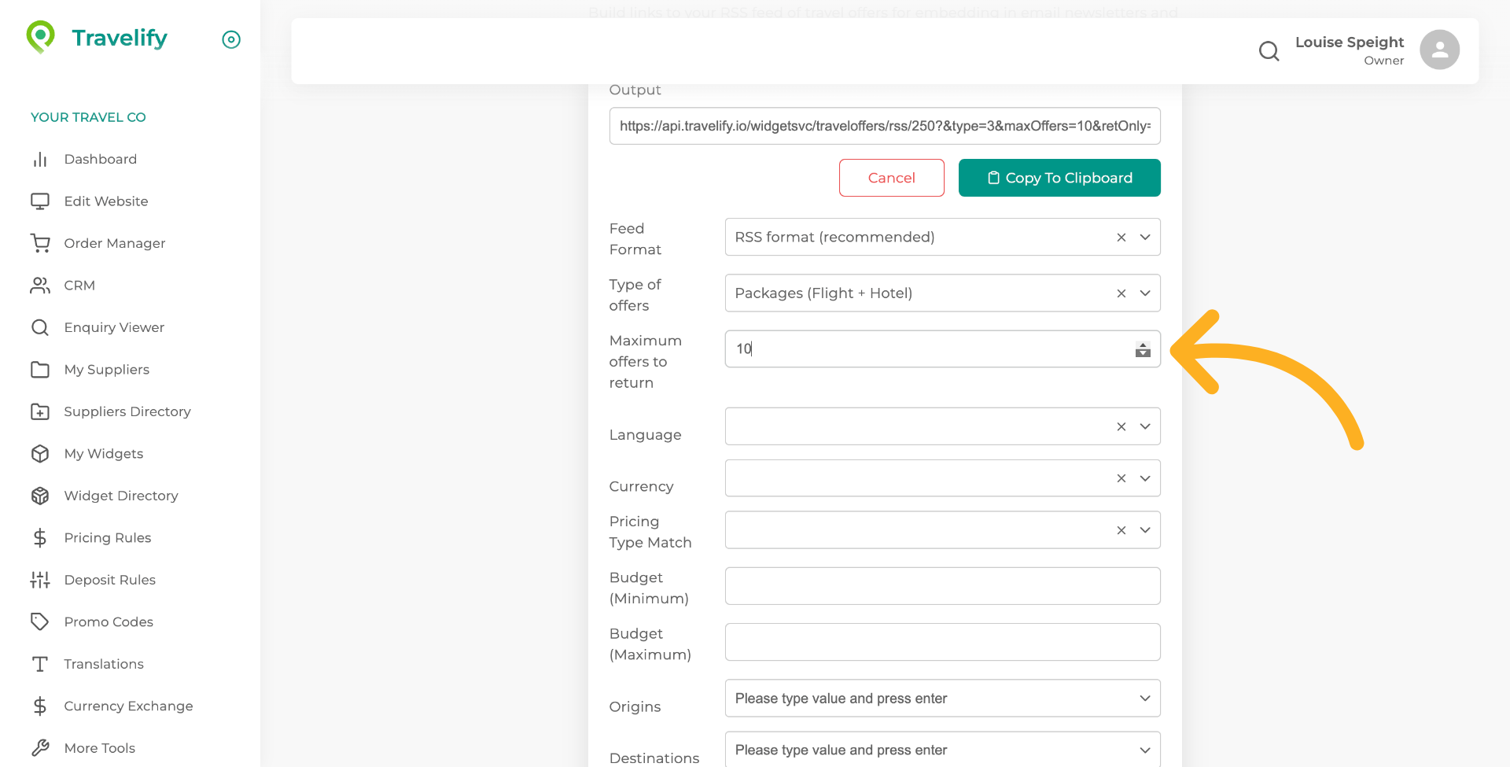Click the Travelify logo pin icon

click(x=41, y=36)
